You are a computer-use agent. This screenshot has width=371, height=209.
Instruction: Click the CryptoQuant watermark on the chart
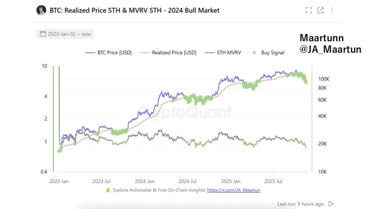point(185,112)
